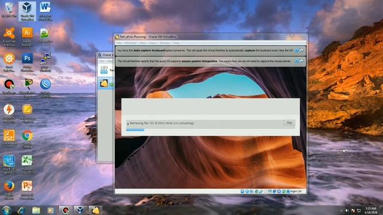Click the optical disk icon in VM status bar
Screen dimensions: 383x215
(247, 191)
